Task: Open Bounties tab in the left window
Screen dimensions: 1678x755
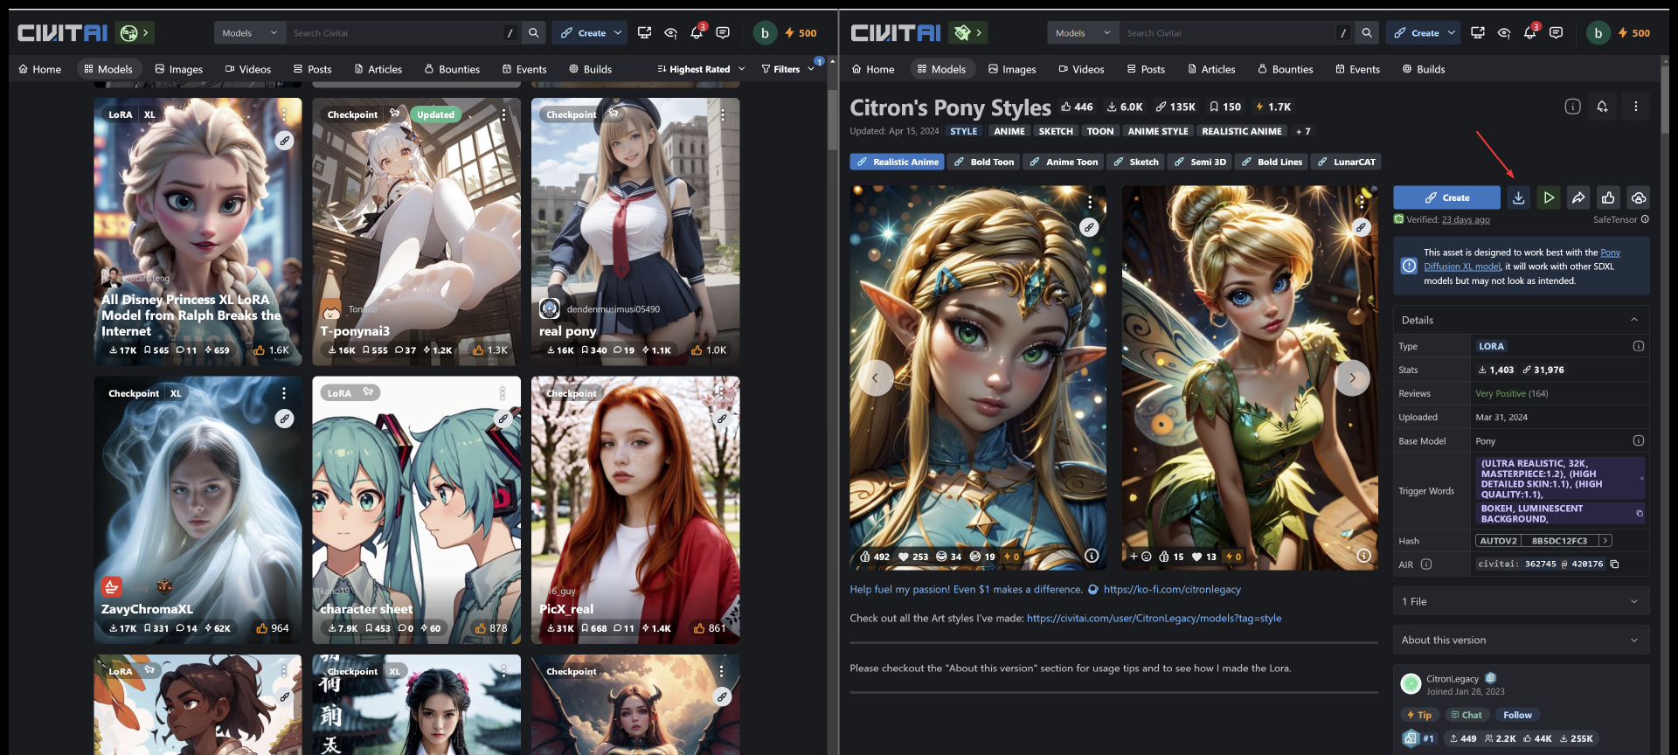Action: [452, 69]
